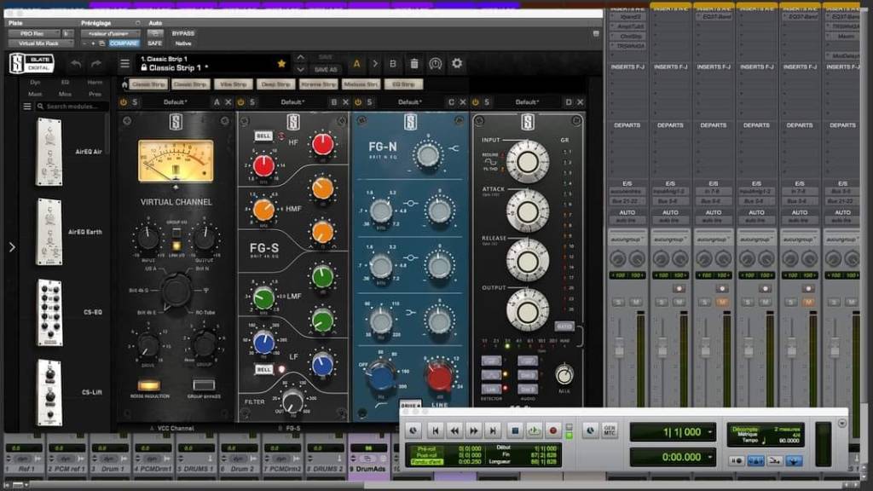873x491 pixels.
Task: Open the PRO Rec track selector dropdown
Action: coord(41,33)
